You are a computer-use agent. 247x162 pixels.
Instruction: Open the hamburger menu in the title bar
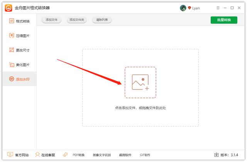pyautogui.click(x=218, y=8)
